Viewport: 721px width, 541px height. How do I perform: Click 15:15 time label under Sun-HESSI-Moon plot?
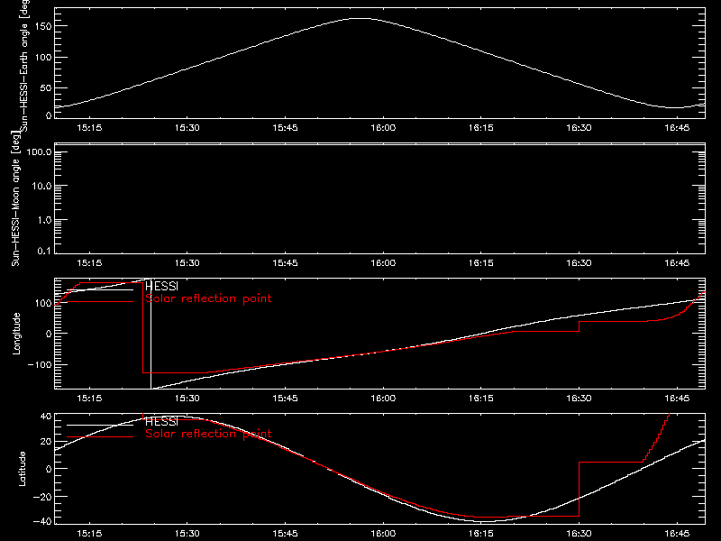pos(89,263)
